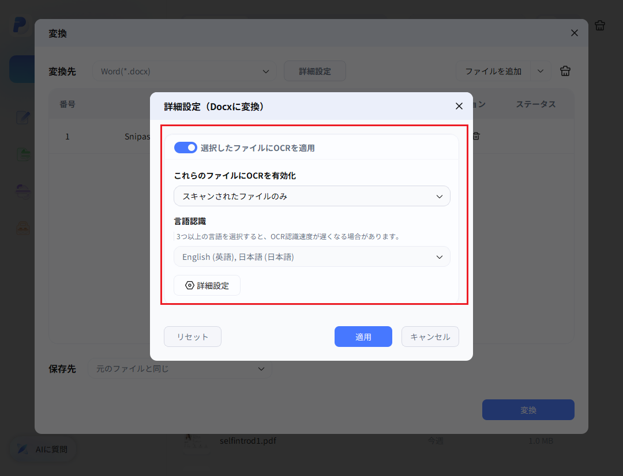Screen dimensions: 623x476
Task: Click the リセット button
Action: pos(193,337)
